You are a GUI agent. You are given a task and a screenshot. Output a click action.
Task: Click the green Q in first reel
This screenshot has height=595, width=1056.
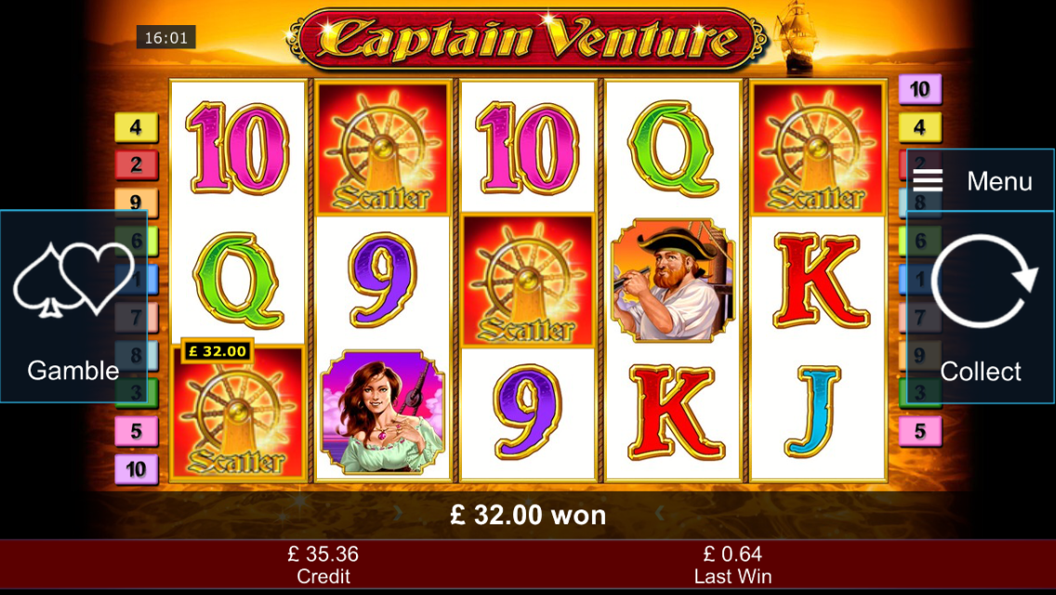[x=238, y=281]
